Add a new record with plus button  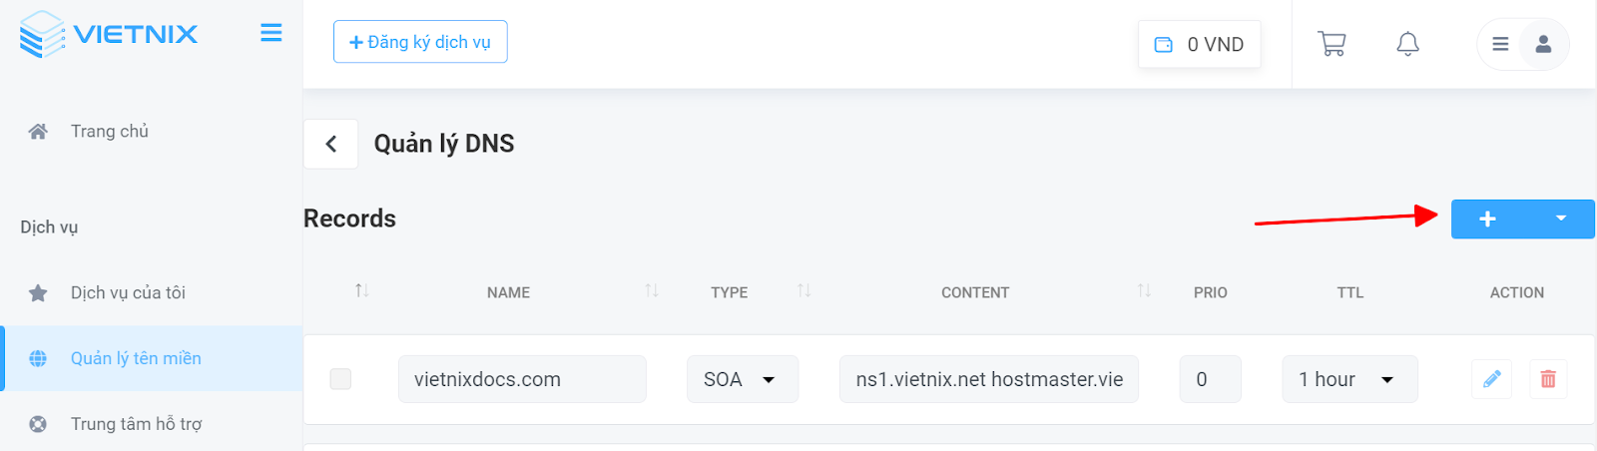(1487, 219)
